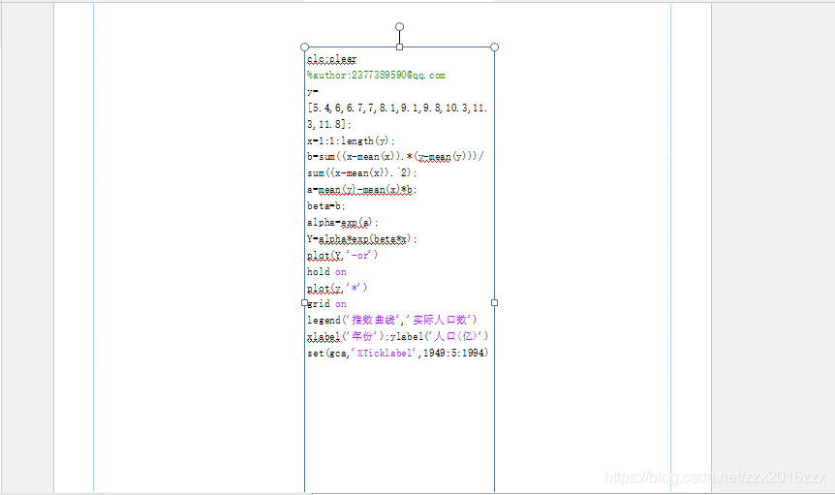The image size is (835, 495).
Task: Click the set(gca,'XTicklabel',1949:5:1994) line
Action: [x=397, y=353]
